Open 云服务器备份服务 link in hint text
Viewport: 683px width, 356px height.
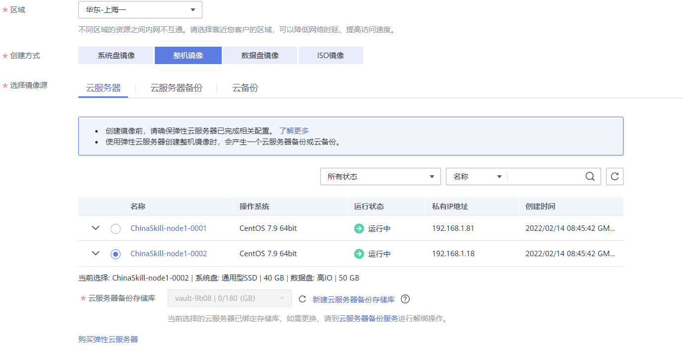pos(369,318)
